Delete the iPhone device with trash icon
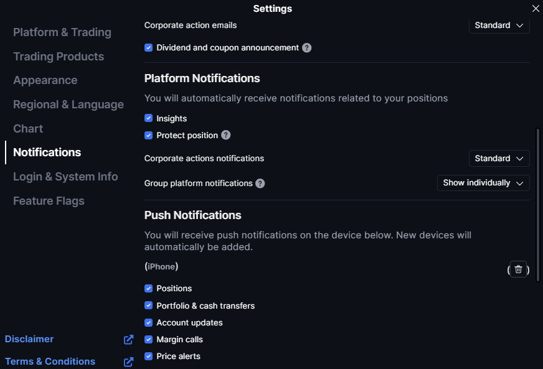The image size is (543, 369). (518, 269)
